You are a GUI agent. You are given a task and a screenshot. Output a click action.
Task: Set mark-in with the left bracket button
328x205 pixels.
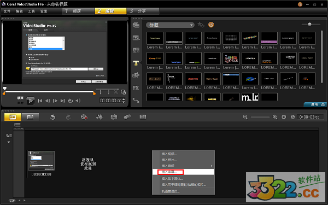[x=101, y=92]
